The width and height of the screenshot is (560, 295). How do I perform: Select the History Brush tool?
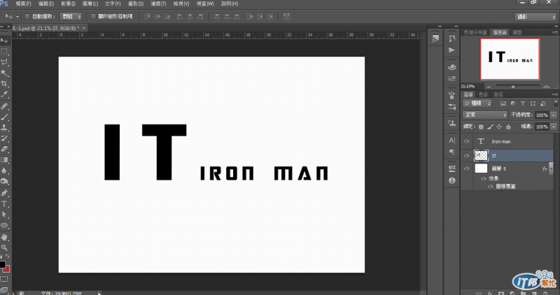[x=4, y=138]
